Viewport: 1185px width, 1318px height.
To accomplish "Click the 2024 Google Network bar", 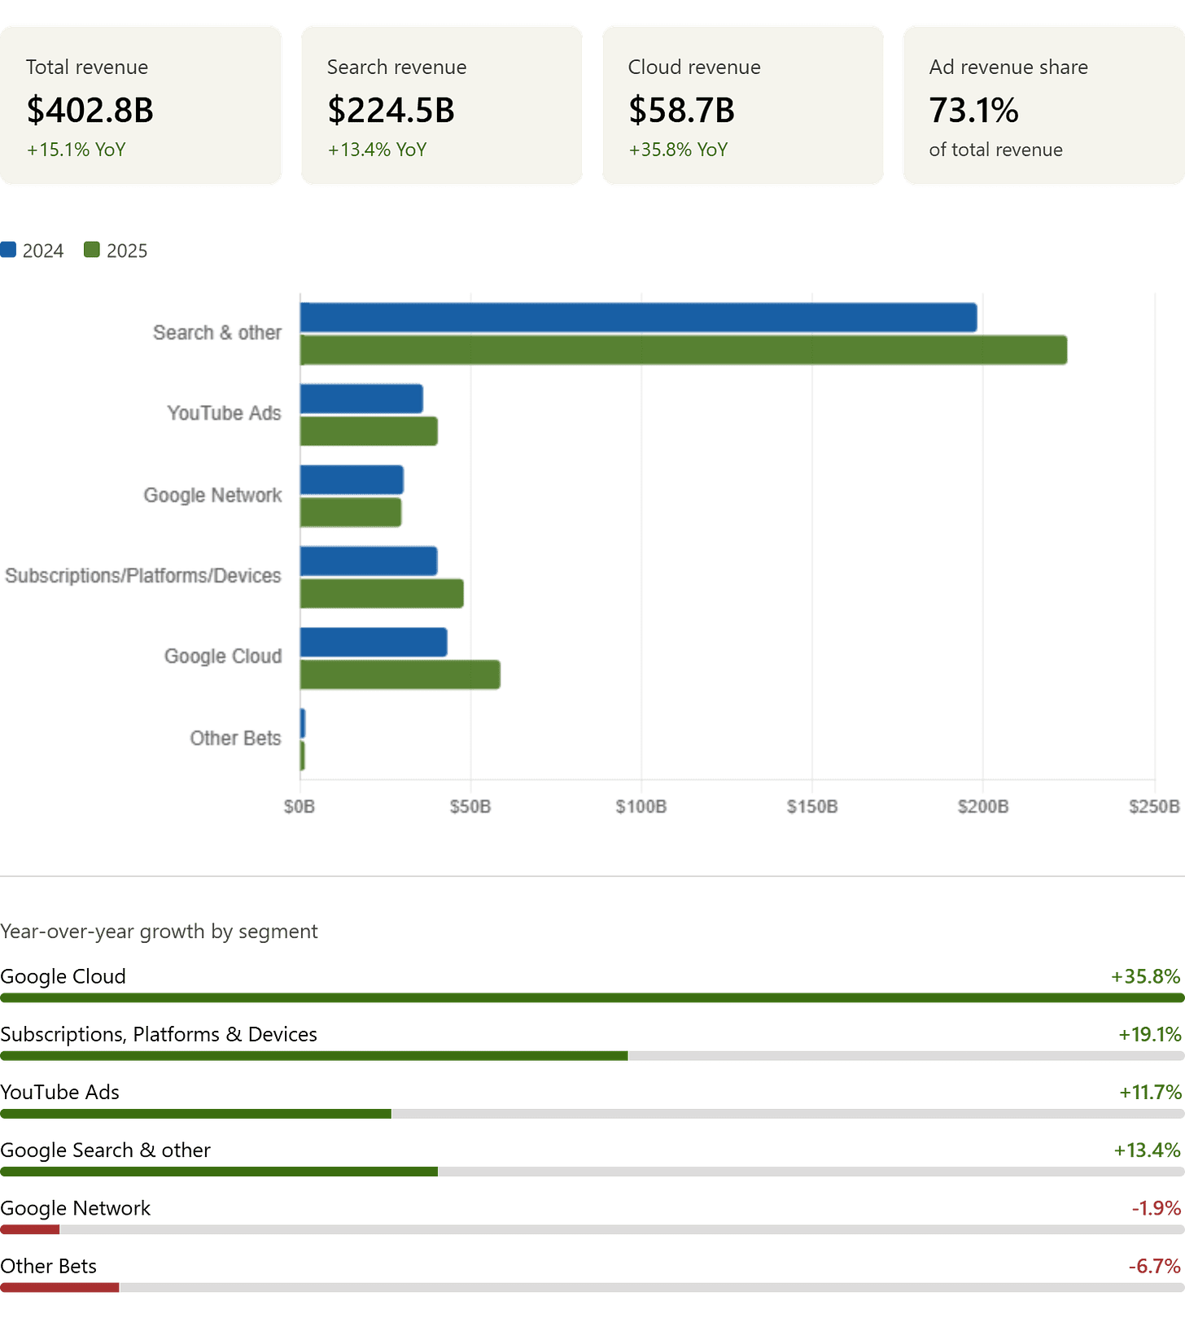I will coord(352,480).
